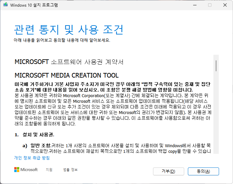Click the title bar text Windows 10 설치 프로그램
This screenshot has height=184, width=233.
[34, 5]
